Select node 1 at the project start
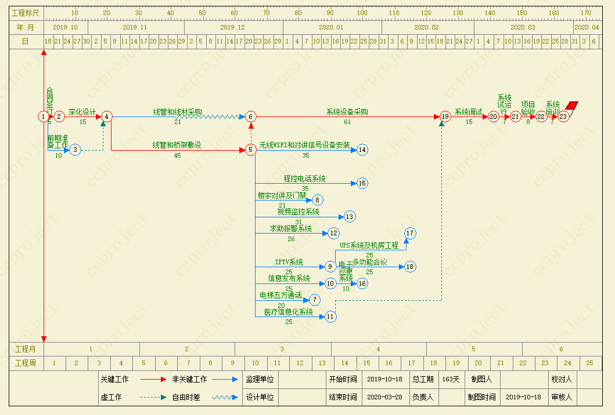This screenshot has width=615, height=415. click(x=44, y=117)
